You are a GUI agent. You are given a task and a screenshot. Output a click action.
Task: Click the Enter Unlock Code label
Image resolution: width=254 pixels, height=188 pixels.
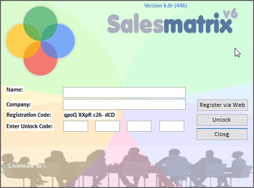(29, 126)
